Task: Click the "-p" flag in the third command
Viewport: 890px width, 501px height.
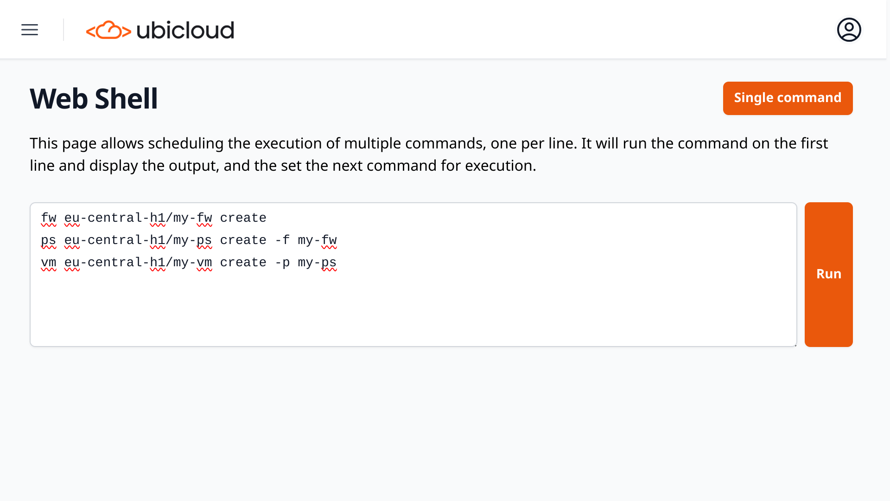Action: (282, 263)
